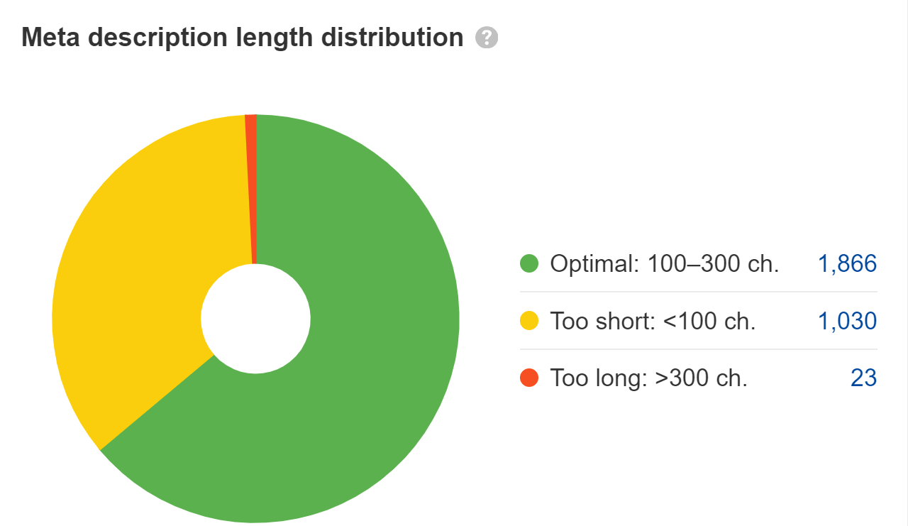Click the "Too short: <100 ch." legend label
The width and height of the screenshot is (908, 526).
pyautogui.click(x=653, y=321)
